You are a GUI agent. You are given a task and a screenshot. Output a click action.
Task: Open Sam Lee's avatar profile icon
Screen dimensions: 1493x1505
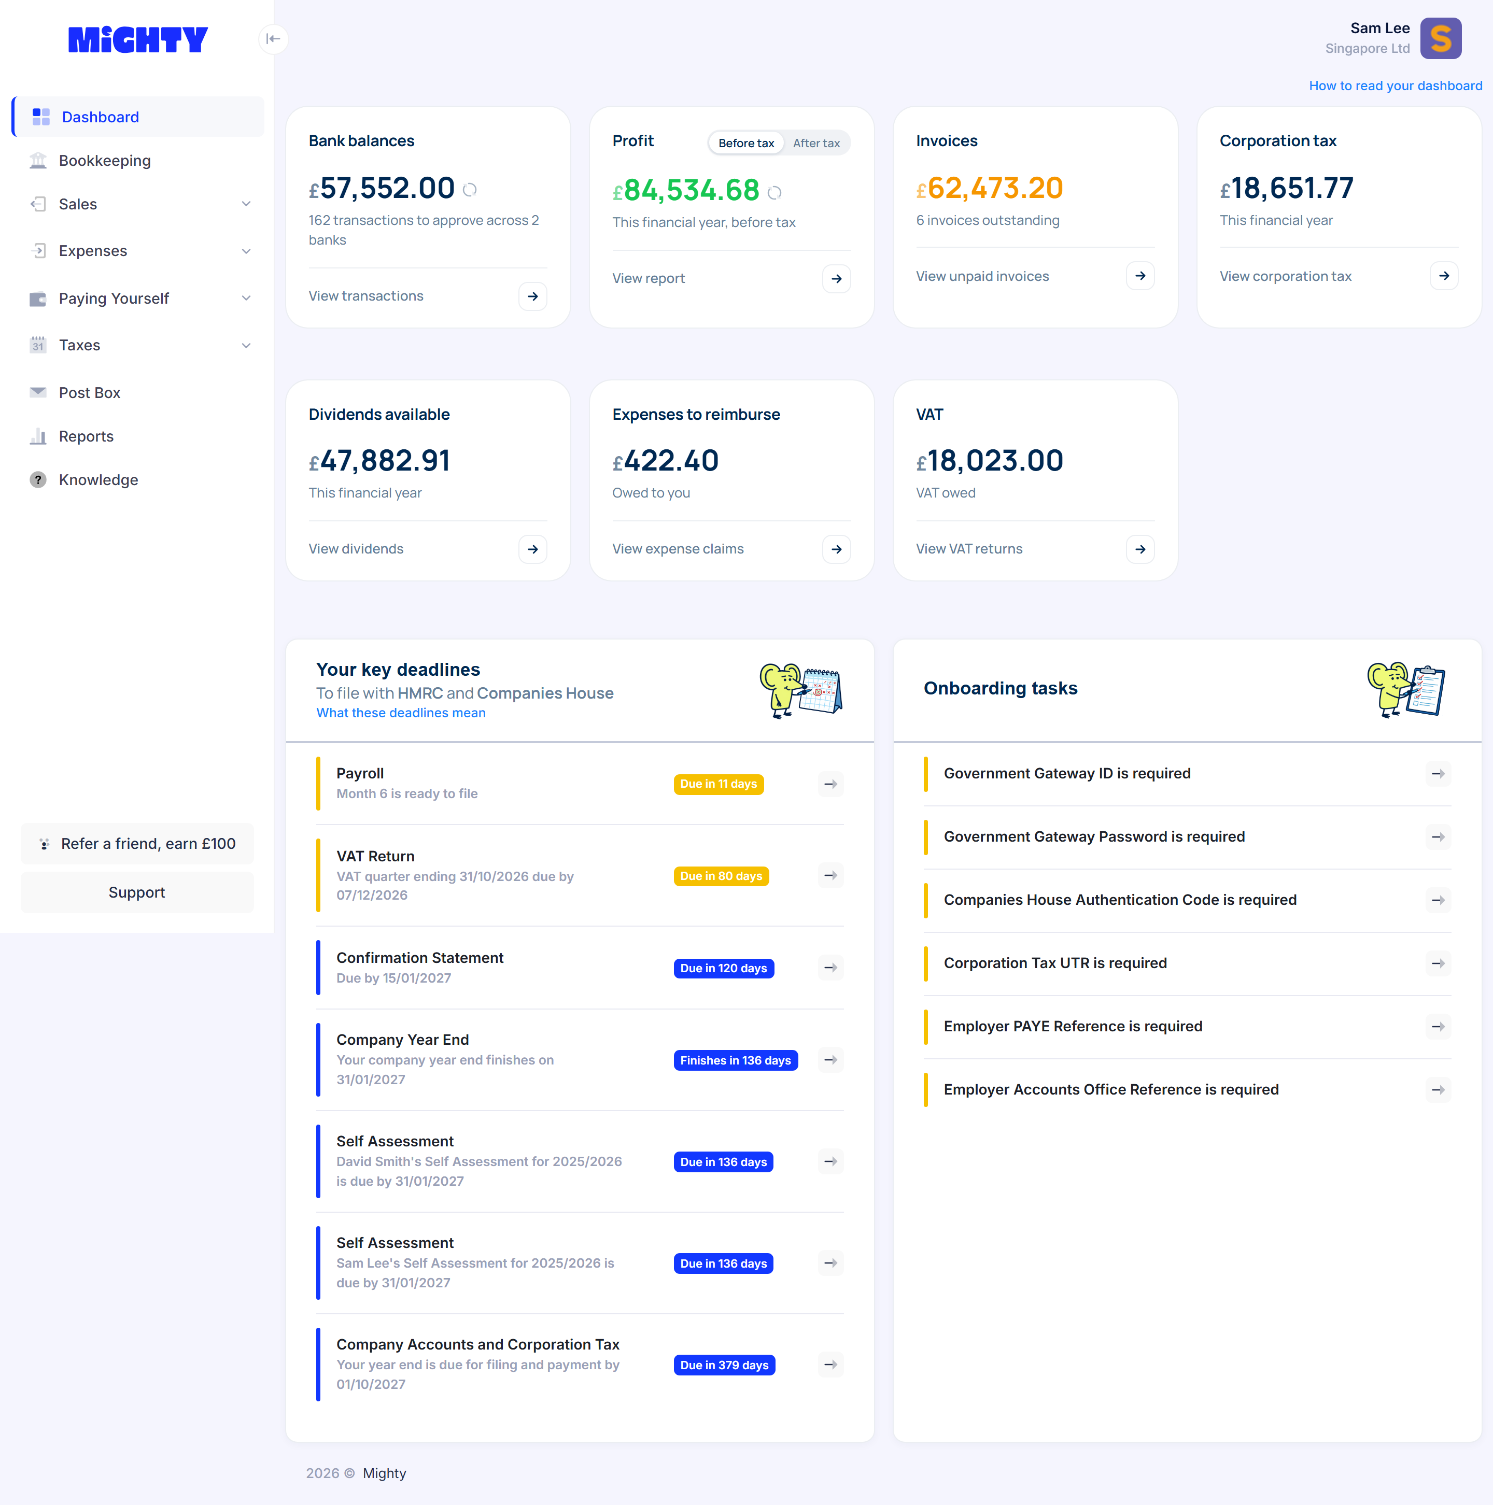[1440, 38]
